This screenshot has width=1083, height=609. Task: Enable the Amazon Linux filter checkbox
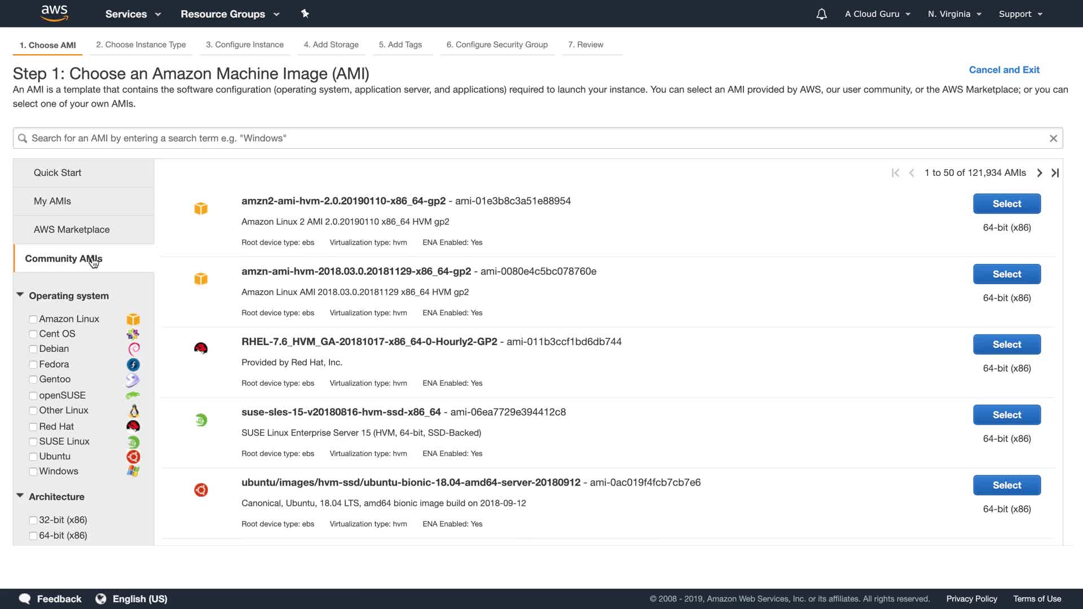point(33,319)
